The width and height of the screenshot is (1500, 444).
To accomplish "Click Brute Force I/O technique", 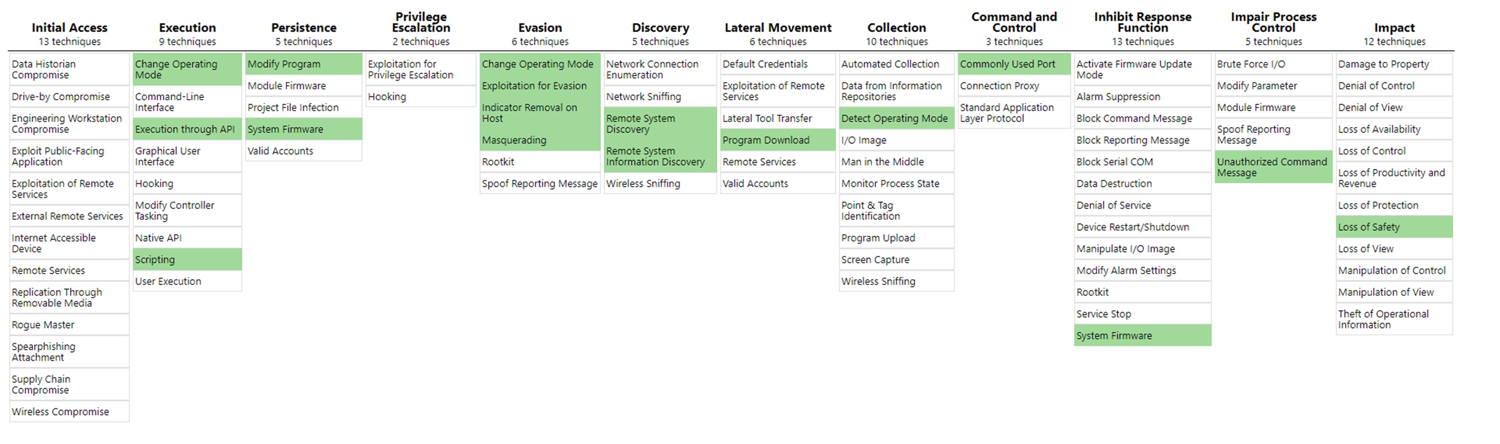I will [x=1273, y=64].
